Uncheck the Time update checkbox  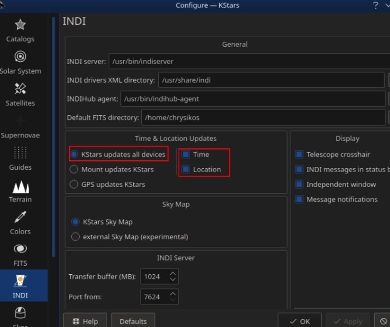tap(186, 154)
